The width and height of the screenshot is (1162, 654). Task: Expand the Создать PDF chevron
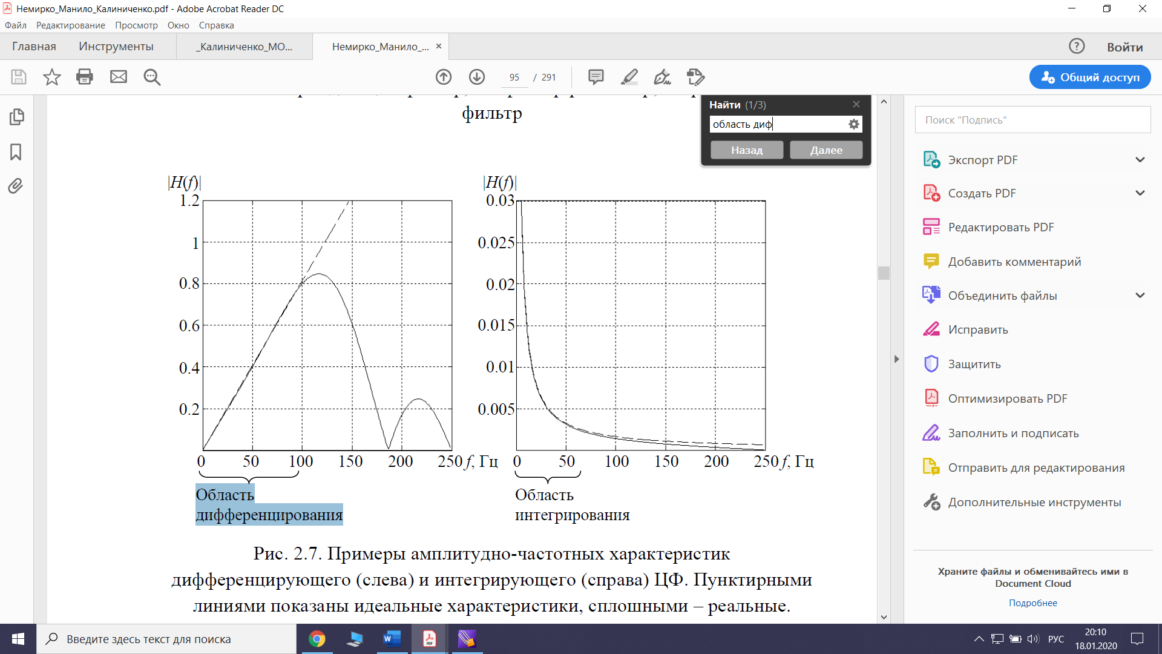click(1140, 193)
